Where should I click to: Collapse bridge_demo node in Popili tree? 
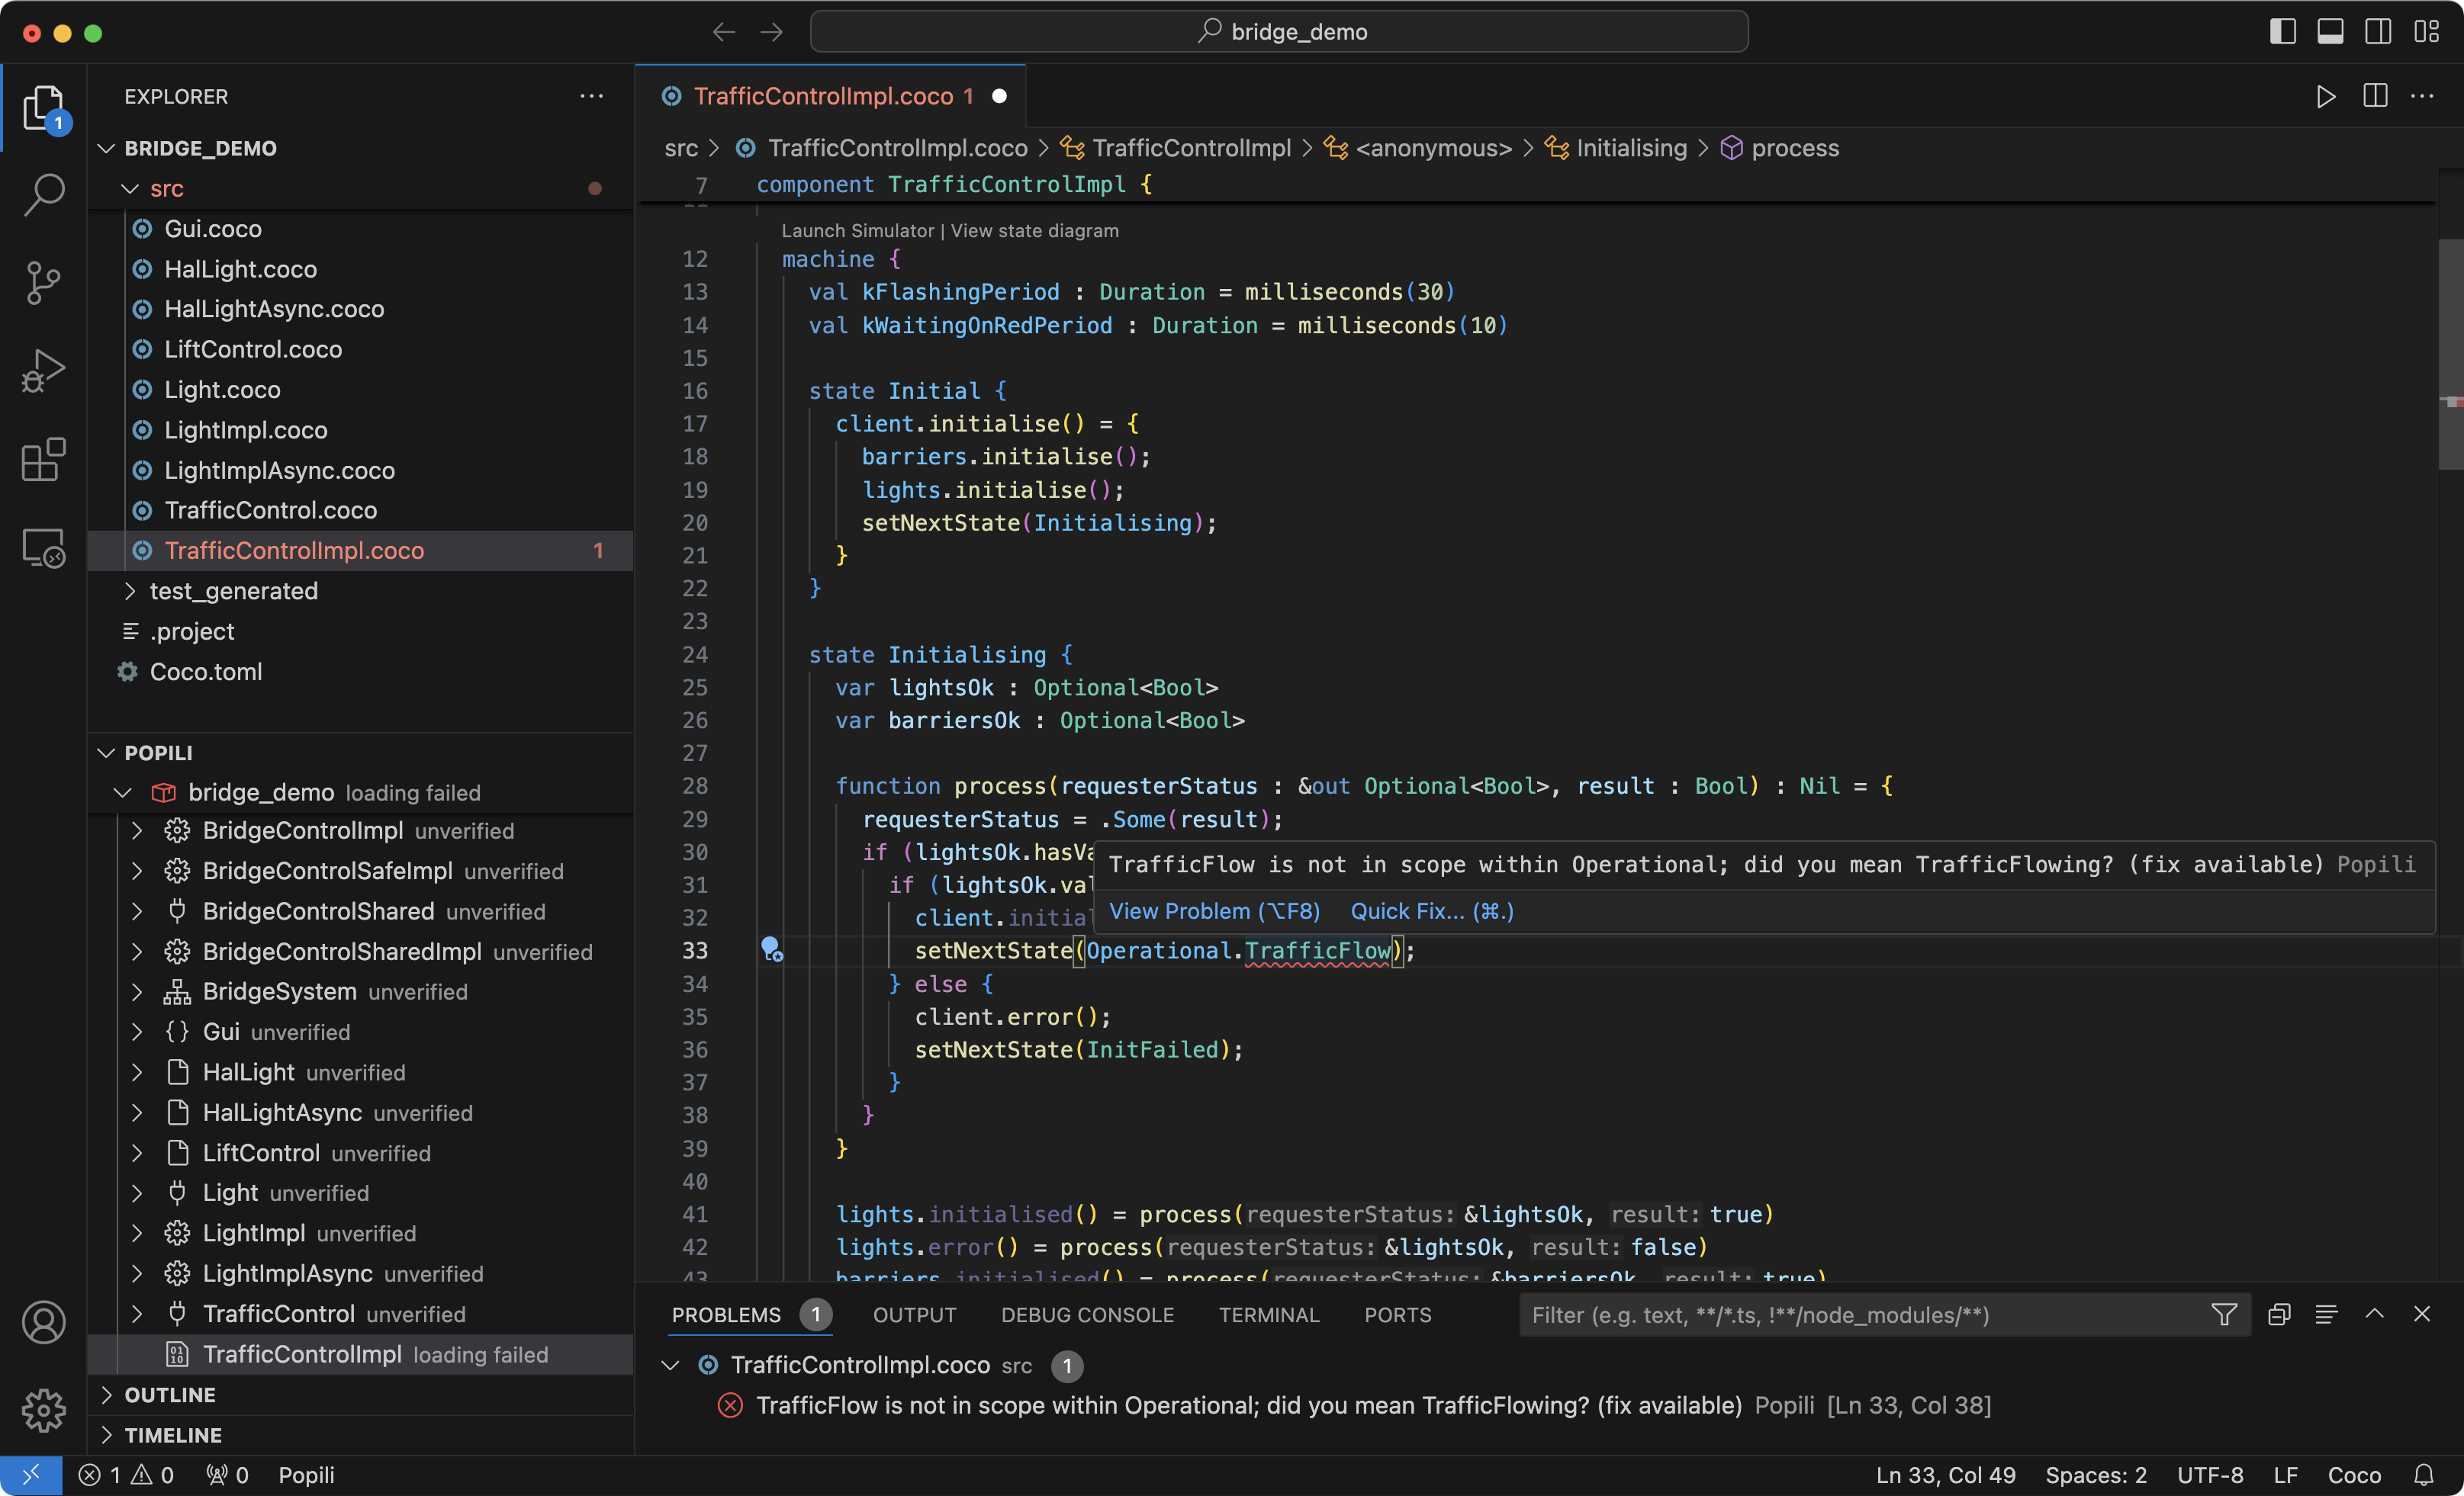(122, 792)
